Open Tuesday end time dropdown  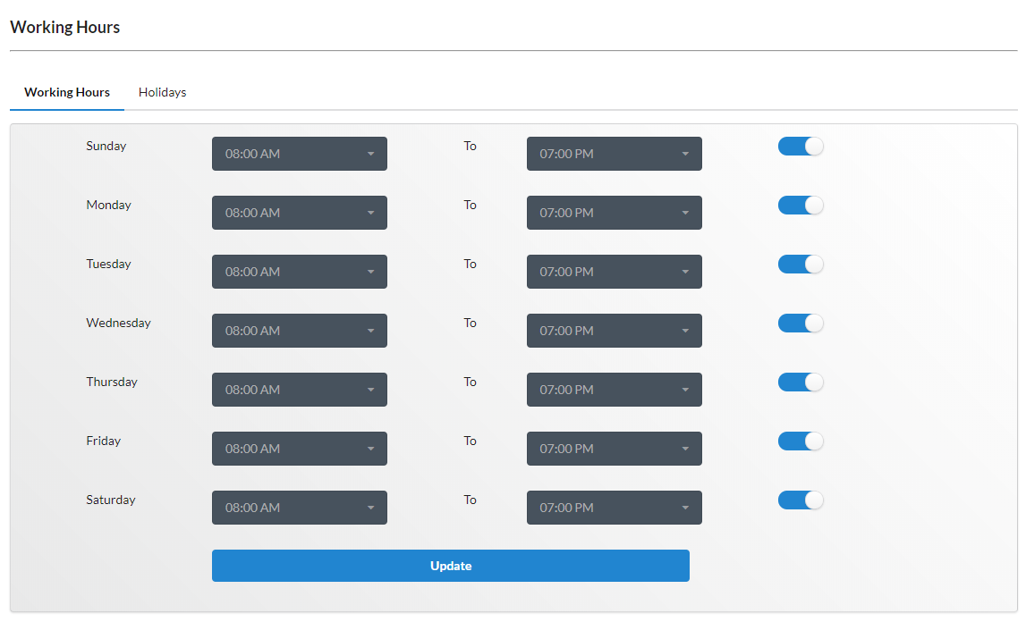[614, 272]
